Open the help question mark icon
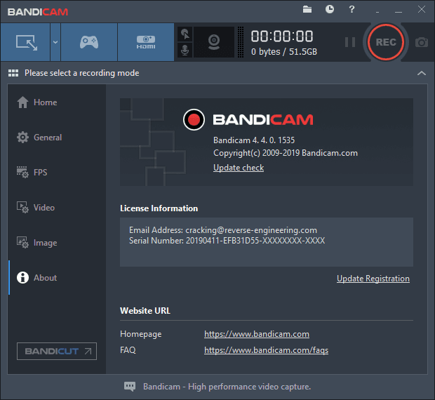The height and width of the screenshot is (400, 435). click(x=352, y=9)
